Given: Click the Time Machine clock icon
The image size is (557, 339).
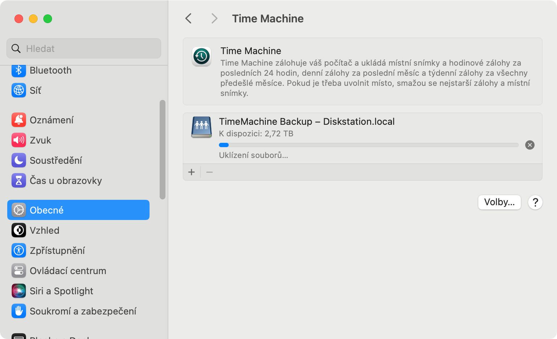Looking at the screenshot, I should pyautogui.click(x=202, y=56).
